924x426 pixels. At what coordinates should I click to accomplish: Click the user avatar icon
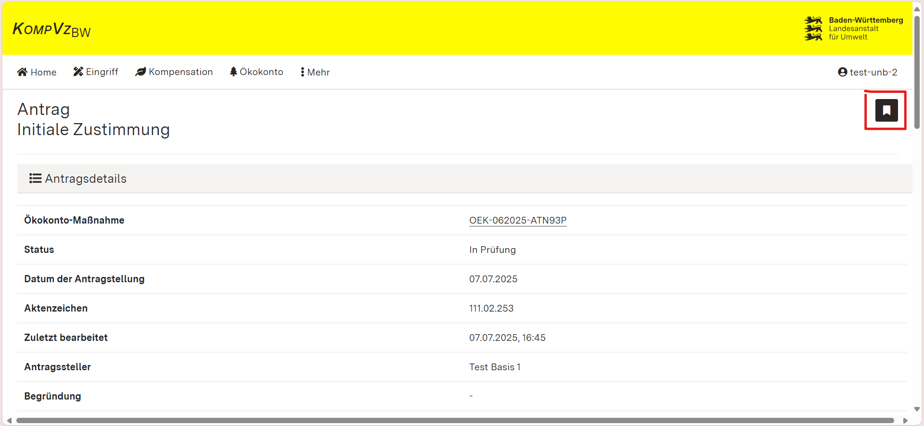pyautogui.click(x=842, y=72)
